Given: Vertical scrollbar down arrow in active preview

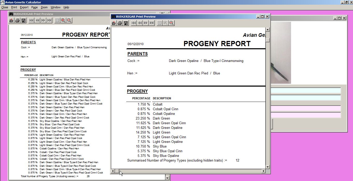Looking at the screenshot, I should (x=268, y=167).
